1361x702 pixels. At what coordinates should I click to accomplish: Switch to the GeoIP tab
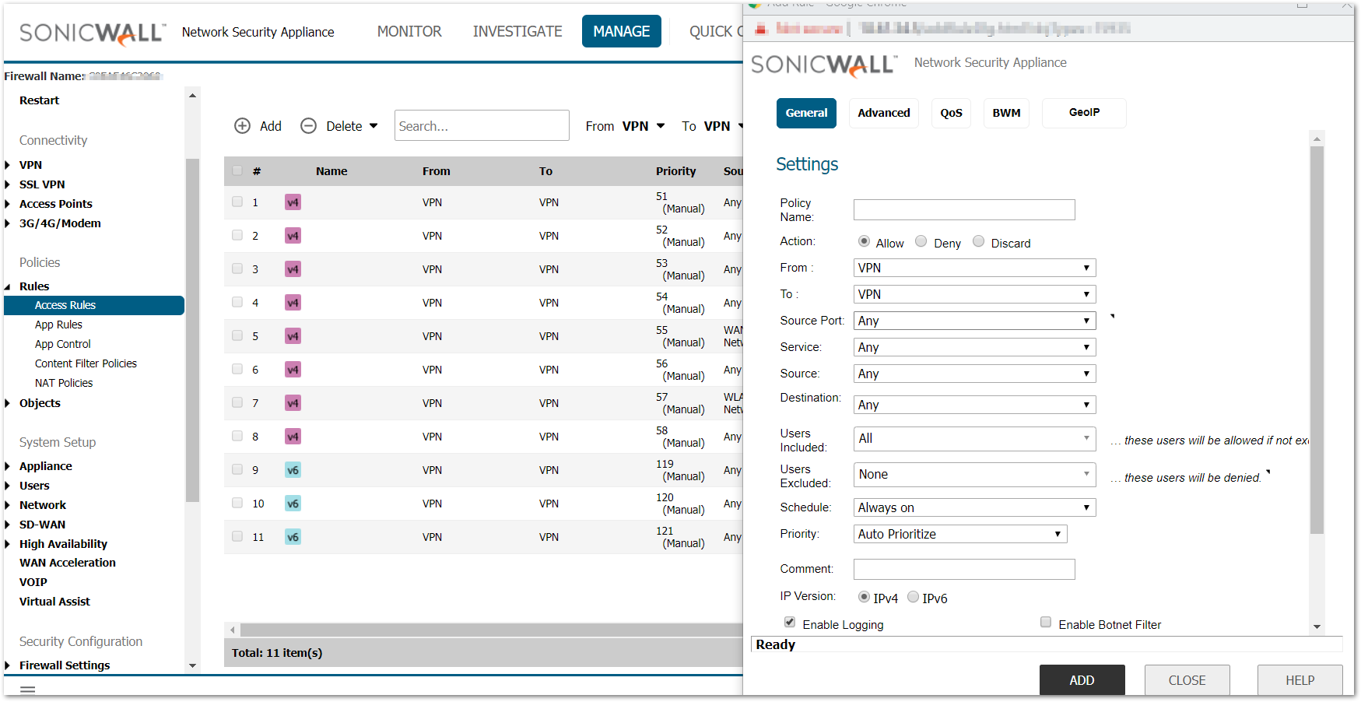(1084, 113)
